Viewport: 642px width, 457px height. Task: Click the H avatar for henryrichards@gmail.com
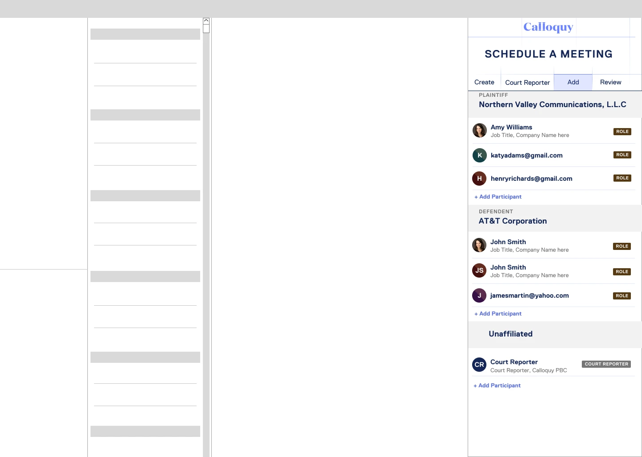coord(479,179)
